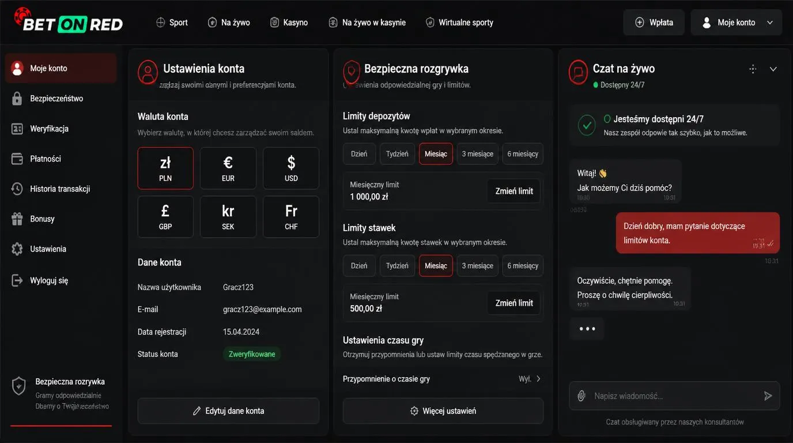Open Bonusy via the gift icon
The width and height of the screenshot is (793, 443).
click(x=17, y=219)
